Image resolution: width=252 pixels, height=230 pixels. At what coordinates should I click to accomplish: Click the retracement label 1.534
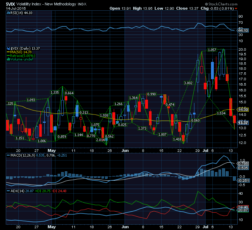coord(221,113)
